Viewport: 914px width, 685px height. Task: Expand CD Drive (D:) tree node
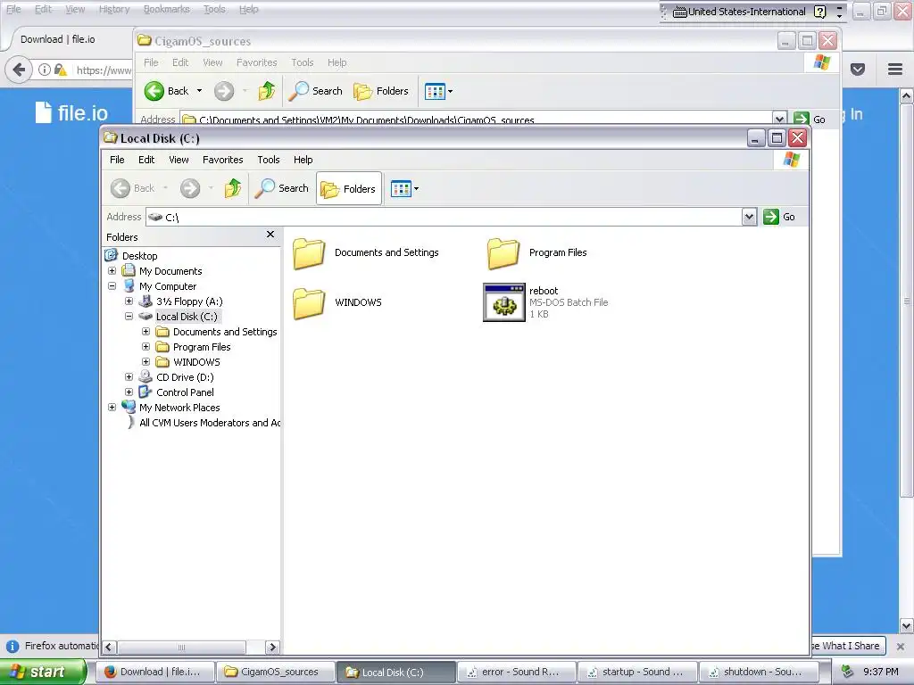(129, 377)
